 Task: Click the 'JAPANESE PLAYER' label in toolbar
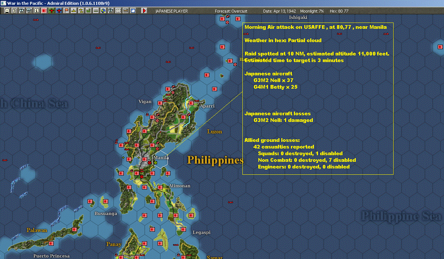[x=172, y=11]
